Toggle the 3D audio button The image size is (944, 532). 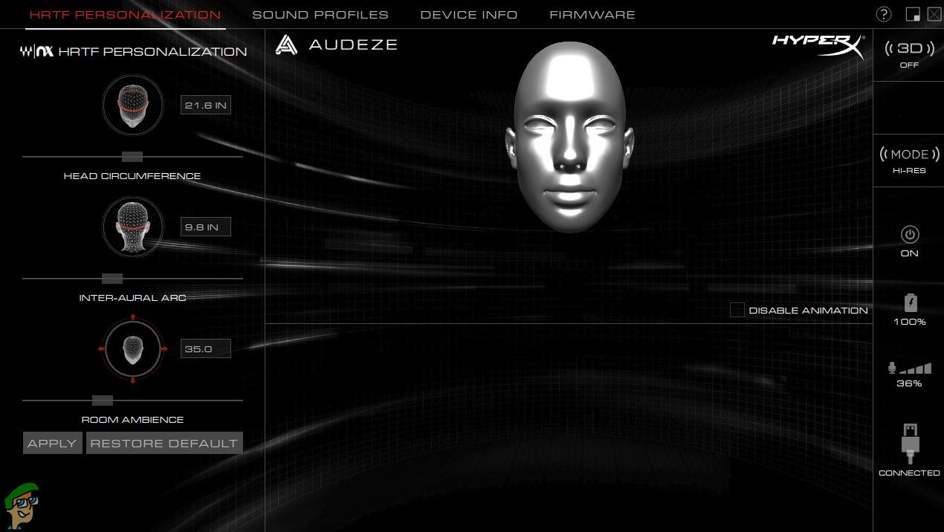pos(909,50)
